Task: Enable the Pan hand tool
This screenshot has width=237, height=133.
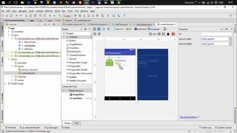Action: pyautogui.click(x=168, y=34)
